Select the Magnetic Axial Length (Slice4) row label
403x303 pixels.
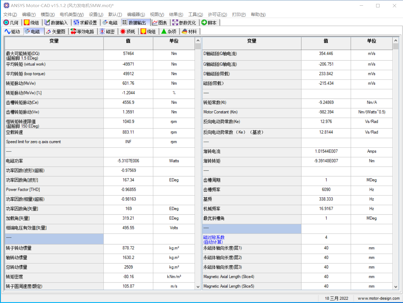pyautogui.click(x=229, y=277)
